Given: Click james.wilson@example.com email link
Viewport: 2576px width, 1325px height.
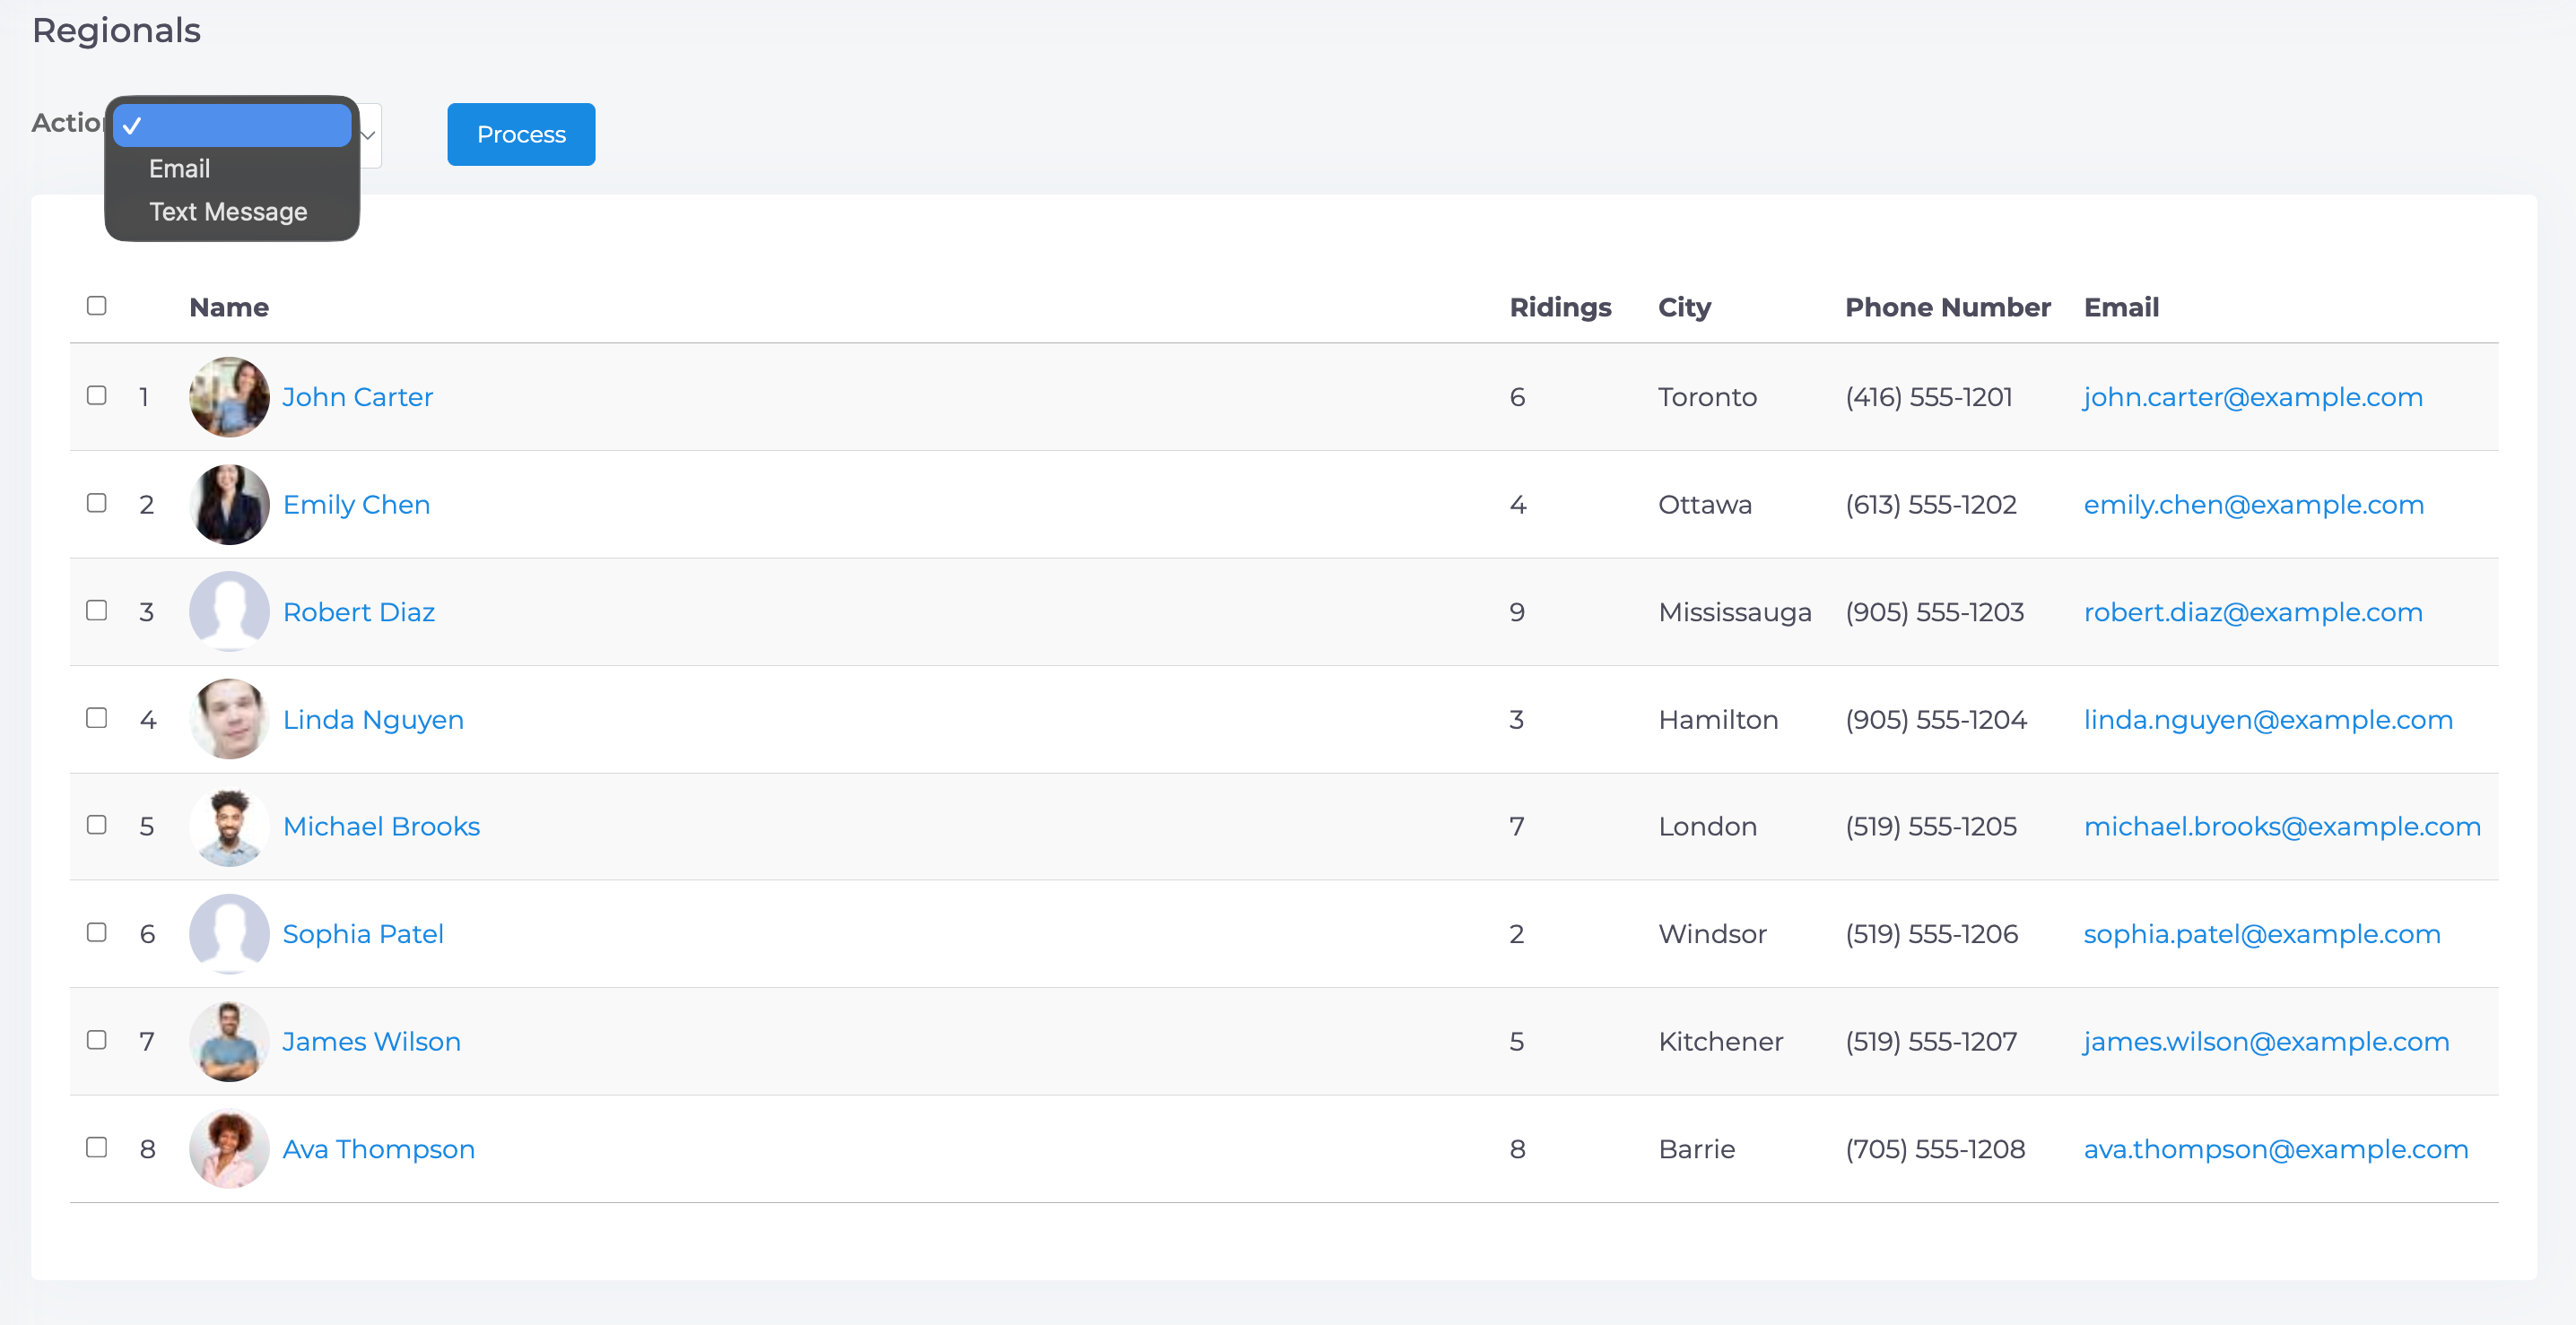Looking at the screenshot, I should pyautogui.click(x=2266, y=1041).
